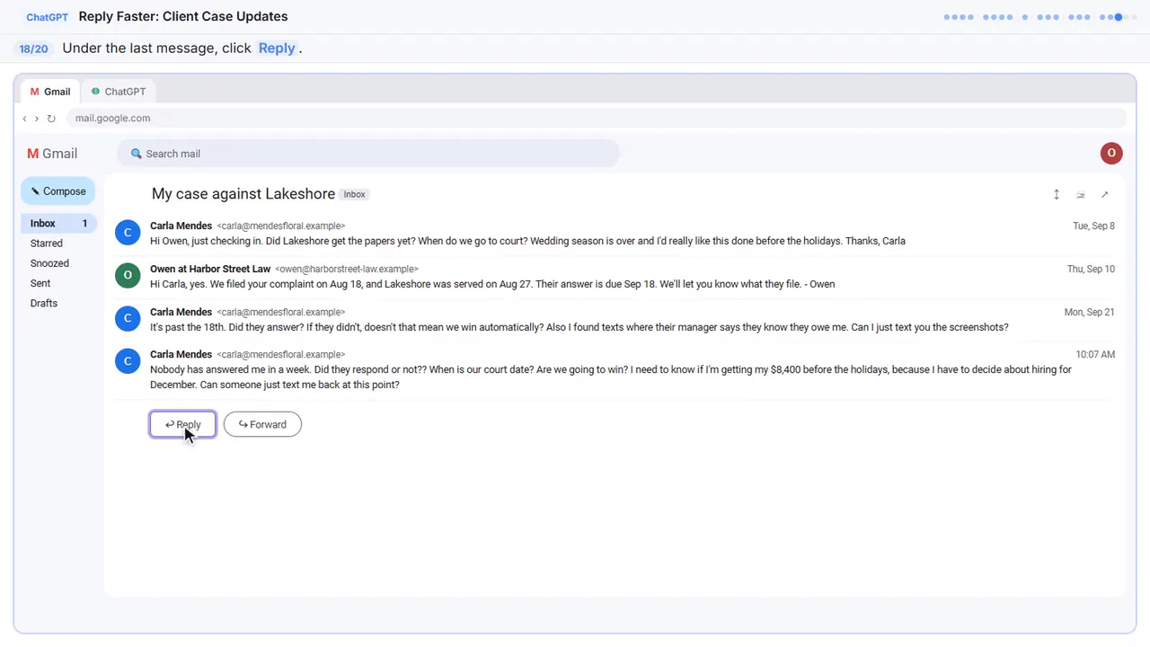This screenshot has width=1150, height=647.
Task: Click the 'Thu, Sep 10' message date
Action: [1091, 269]
